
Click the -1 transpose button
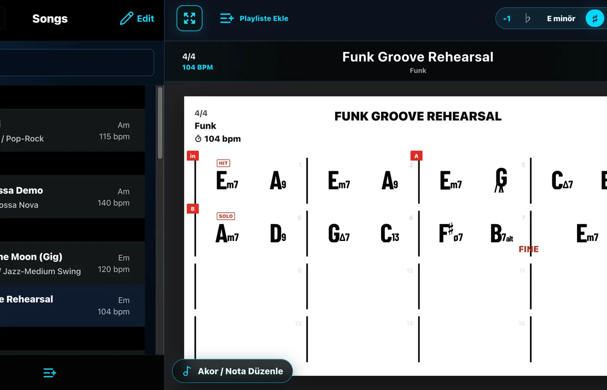click(507, 19)
